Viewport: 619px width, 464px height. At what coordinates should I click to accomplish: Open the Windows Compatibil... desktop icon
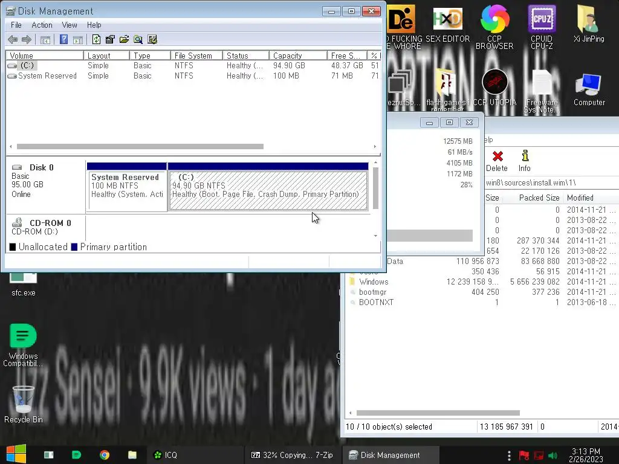tap(23, 345)
